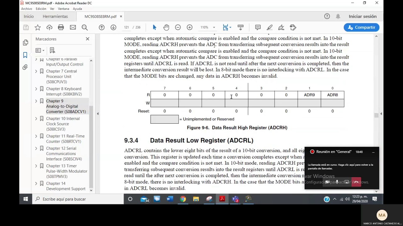Open the Ventana menu
The height and width of the screenshot is (226, 403).
point(64,9)
